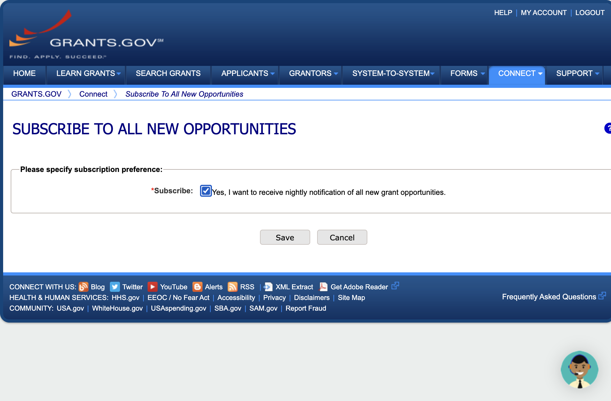
Task: Uncheck the Subscribe nightly notification checkbox
Action: [206, 191]
